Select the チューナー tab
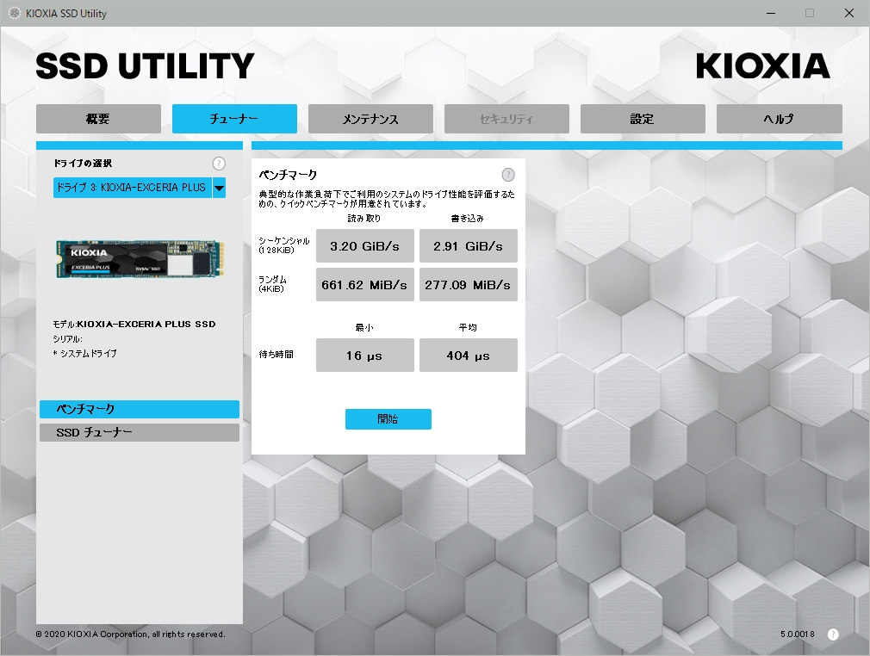 (234, 119)
